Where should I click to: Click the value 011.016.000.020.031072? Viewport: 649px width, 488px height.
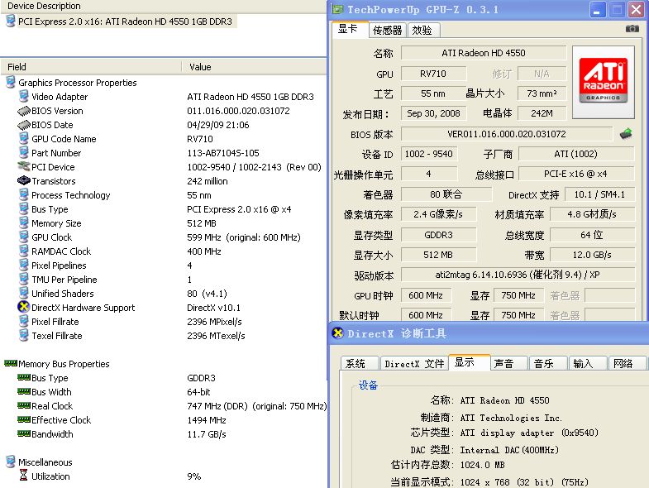(x=238, y=111)
